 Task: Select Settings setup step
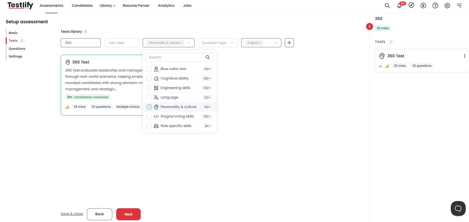pyautogui.click(x=15, y=56)
